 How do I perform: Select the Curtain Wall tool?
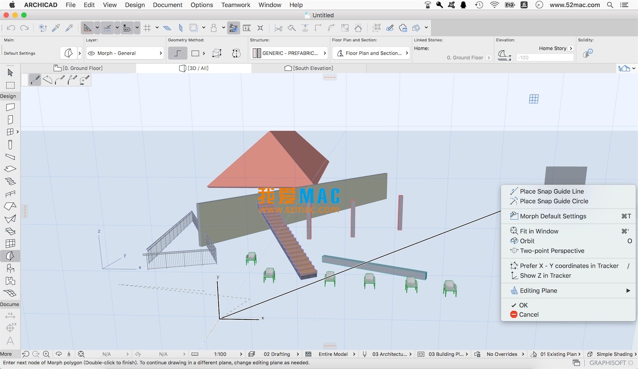(10, 244)
